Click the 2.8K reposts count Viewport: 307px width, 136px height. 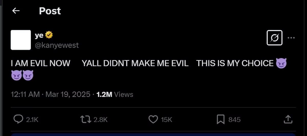tap(100, 119)
